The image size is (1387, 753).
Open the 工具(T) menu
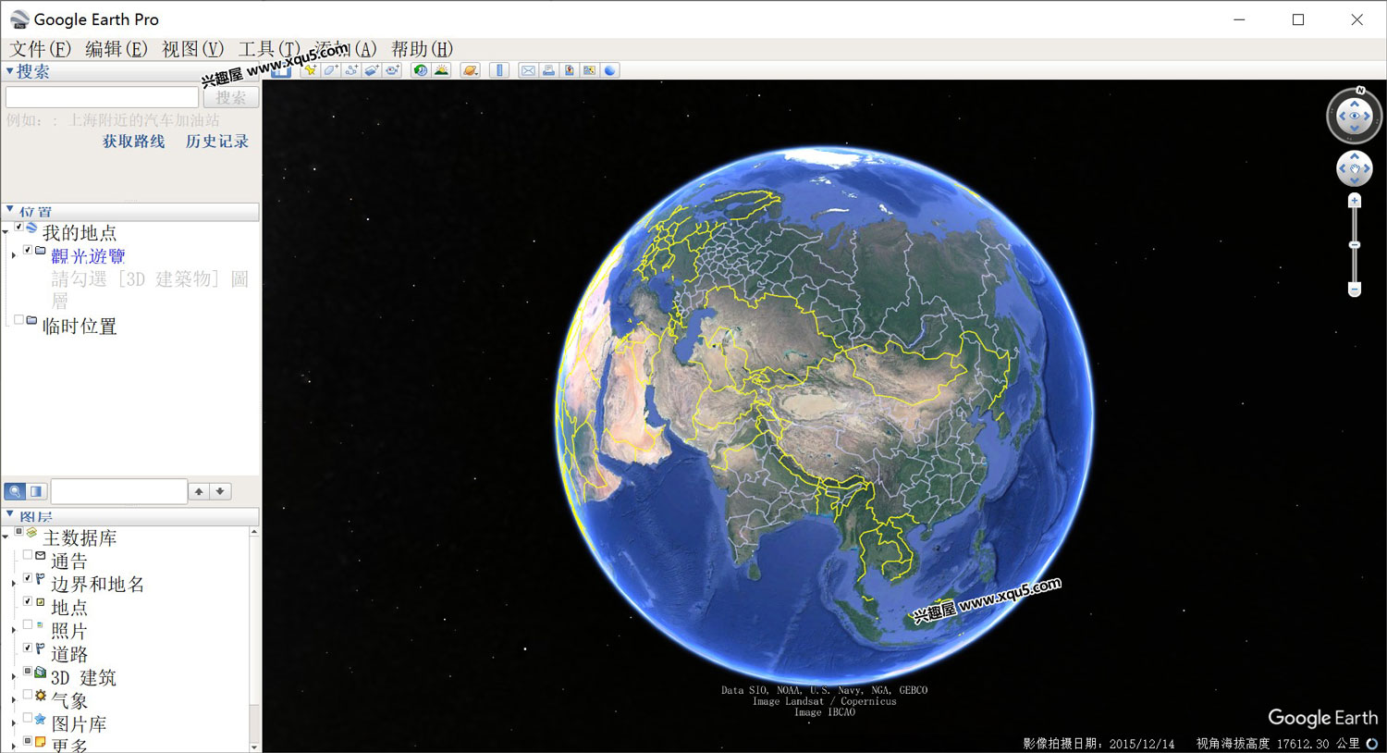(269, 49)
